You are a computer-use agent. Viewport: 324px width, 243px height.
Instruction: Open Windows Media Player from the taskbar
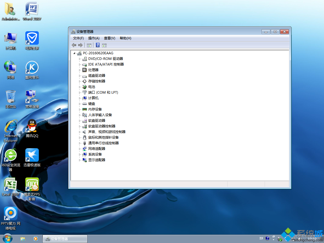(36, 238)
